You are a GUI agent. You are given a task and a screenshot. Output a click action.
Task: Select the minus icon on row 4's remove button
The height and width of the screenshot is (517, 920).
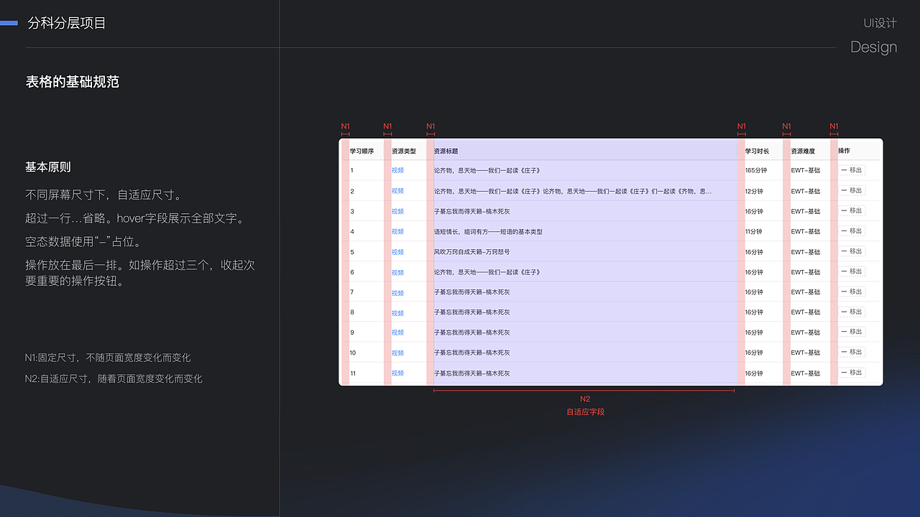pyautogui.click(x=845, y=231)
